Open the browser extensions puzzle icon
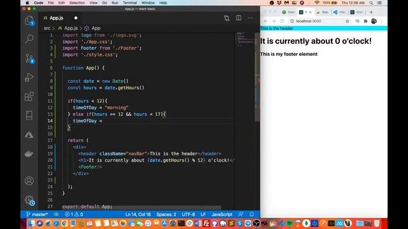This screenshot has width=408, height=229. pyautogui.click(x=365, y=21)
